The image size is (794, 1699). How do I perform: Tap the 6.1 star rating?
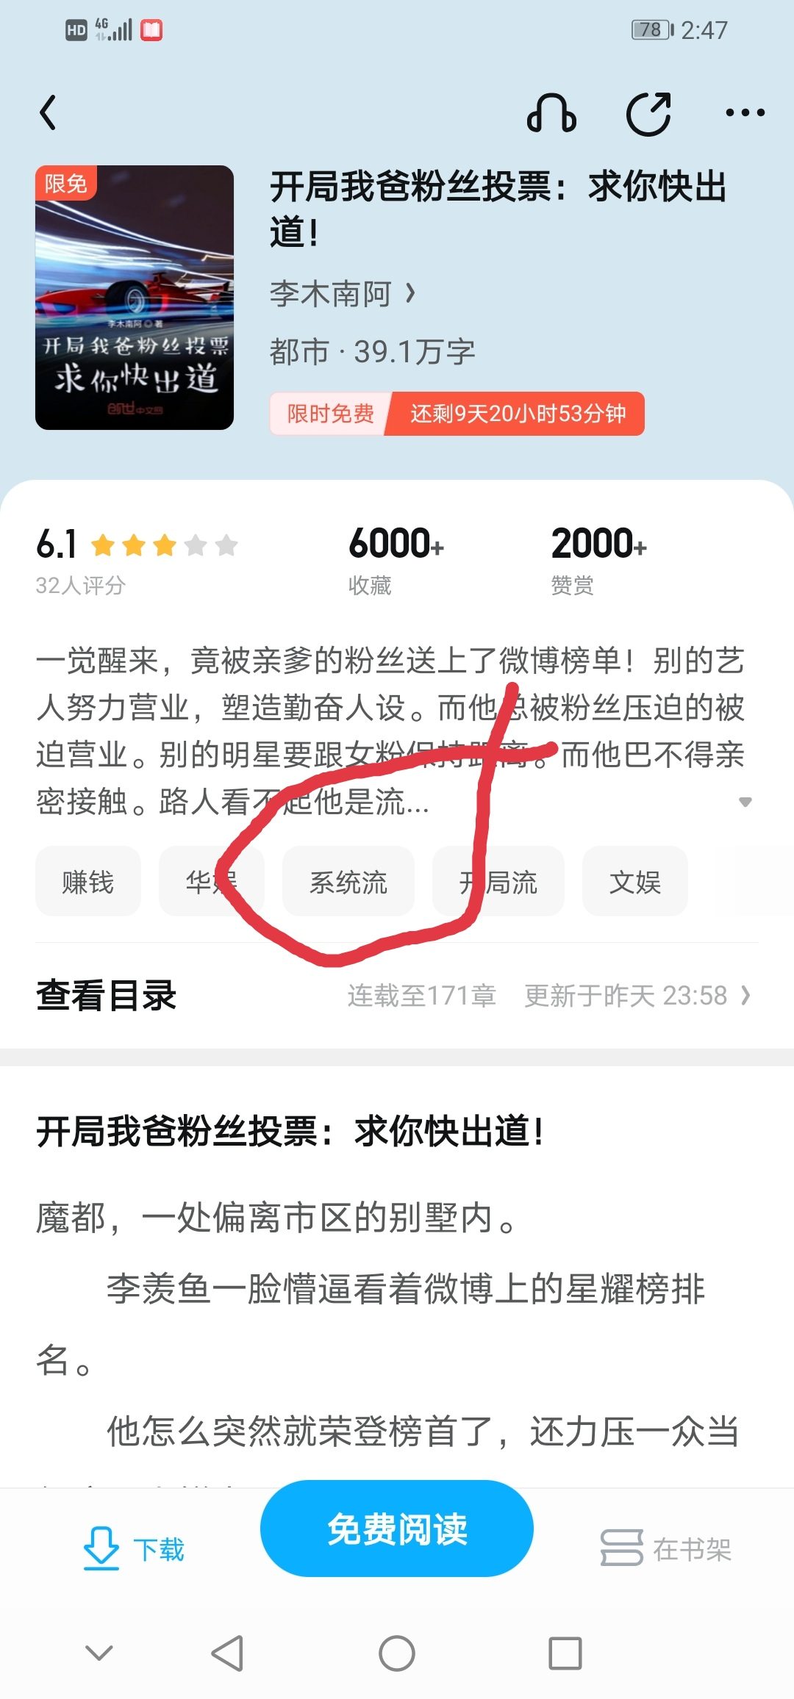click(137, 545)
